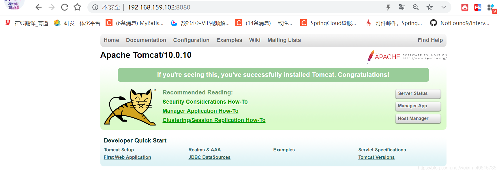Open Wiki in the Tomcat nav
This screenshot has width=499, height=173.
(x=255, y=40)
